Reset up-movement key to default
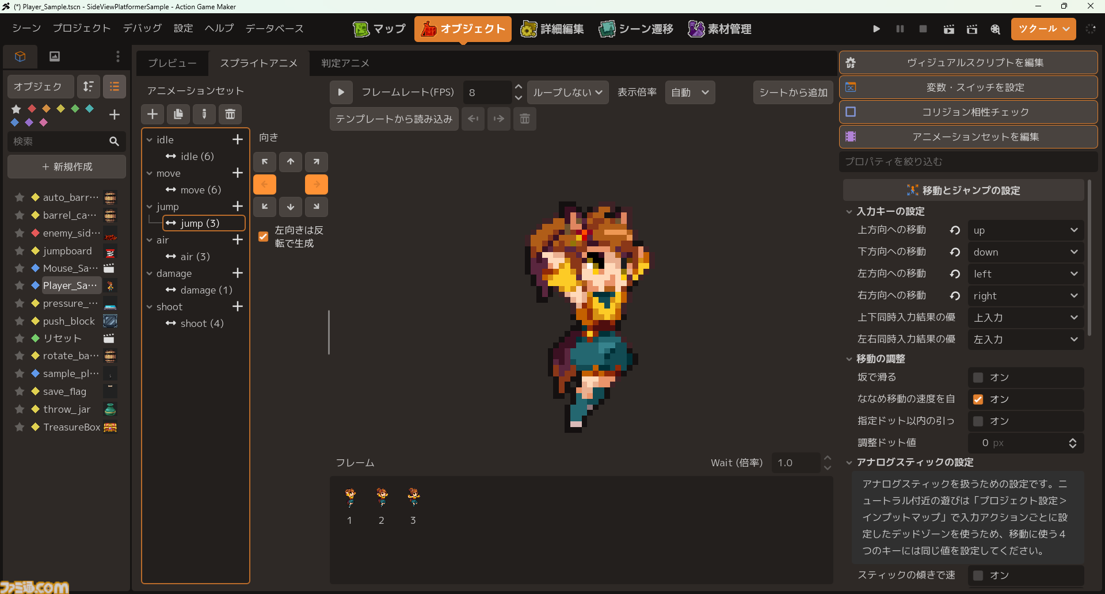This screenshot has width=1105, height=594. 955,230
